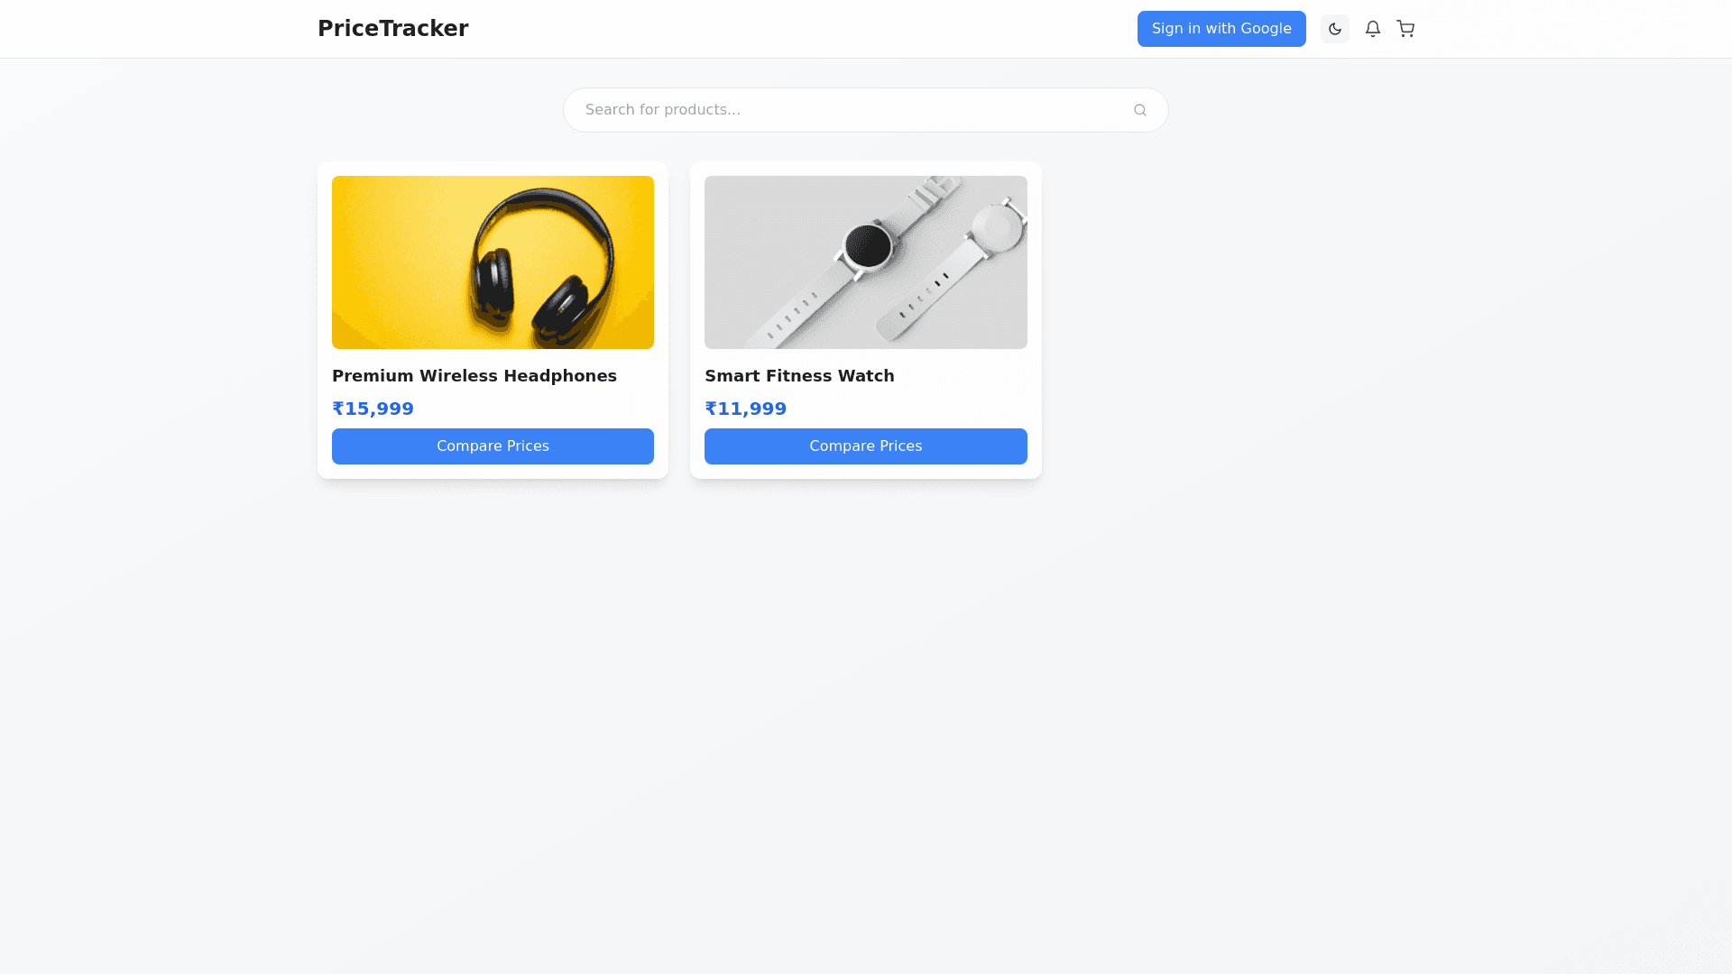Open notifications bell icon
Screen dimensions: 1732x974
coord(1372,29)
